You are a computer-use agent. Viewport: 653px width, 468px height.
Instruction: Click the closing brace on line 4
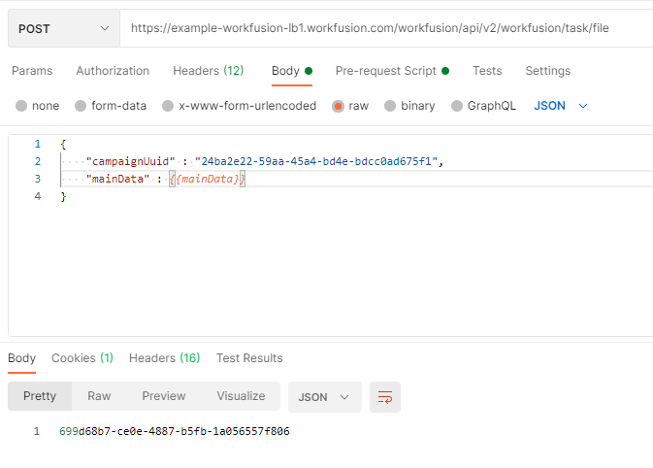point(63,196)
